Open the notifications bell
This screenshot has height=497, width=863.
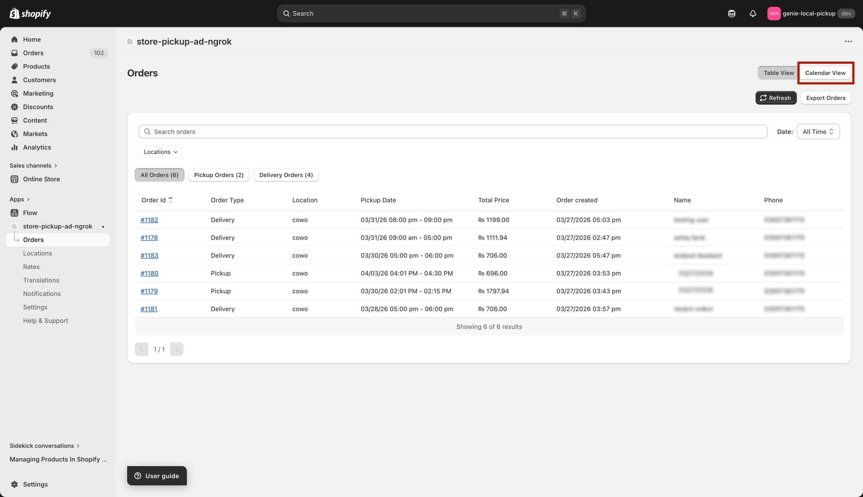coord(753,13)
